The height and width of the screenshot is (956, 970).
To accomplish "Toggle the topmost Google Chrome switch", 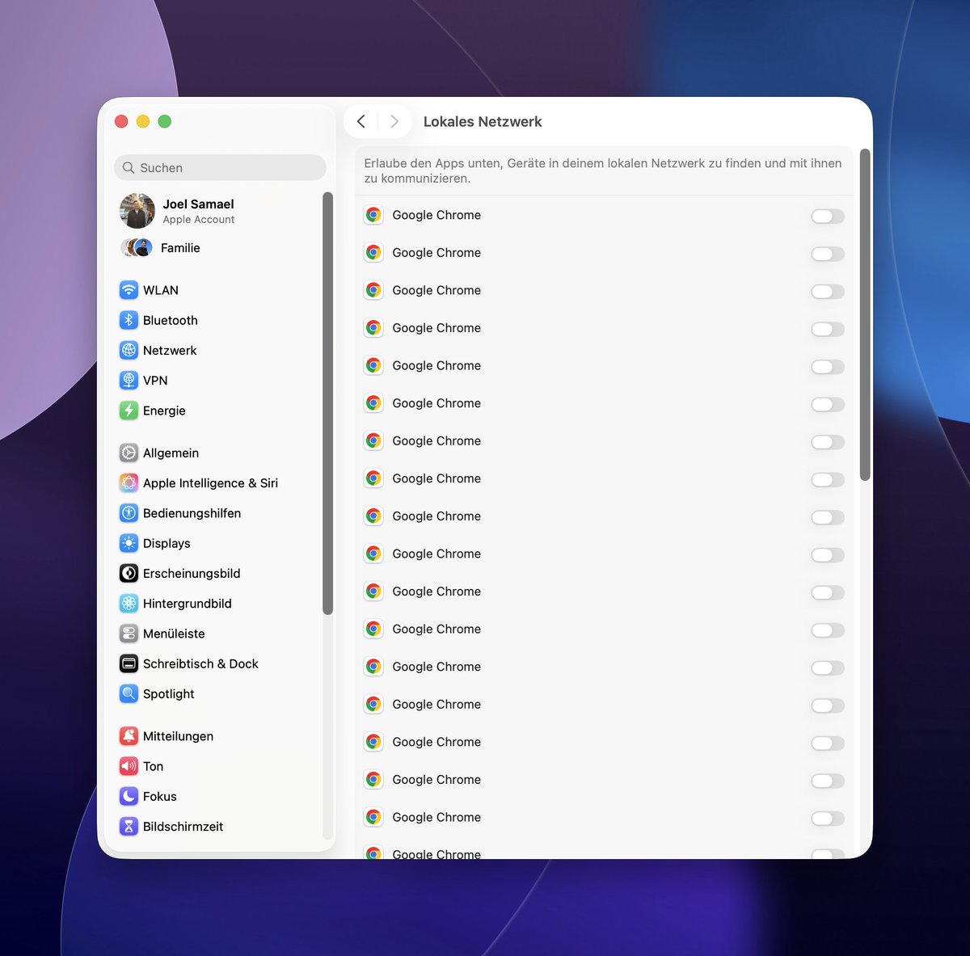I will click(x=828, y=216).
